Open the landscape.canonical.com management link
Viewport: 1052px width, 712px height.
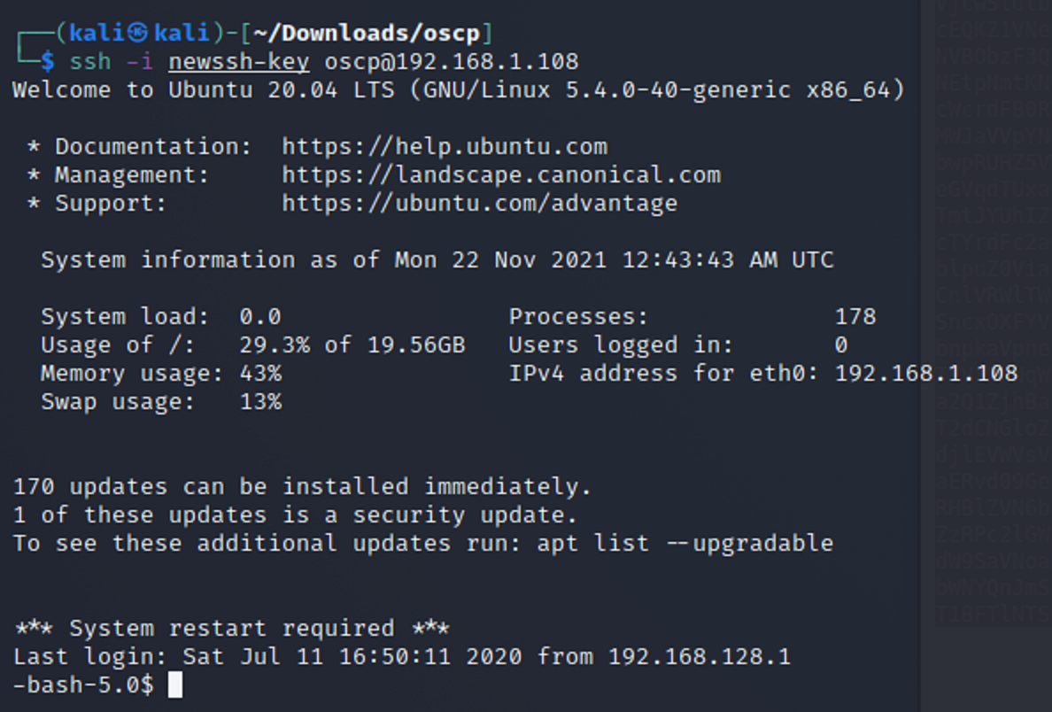pos(501,174)
